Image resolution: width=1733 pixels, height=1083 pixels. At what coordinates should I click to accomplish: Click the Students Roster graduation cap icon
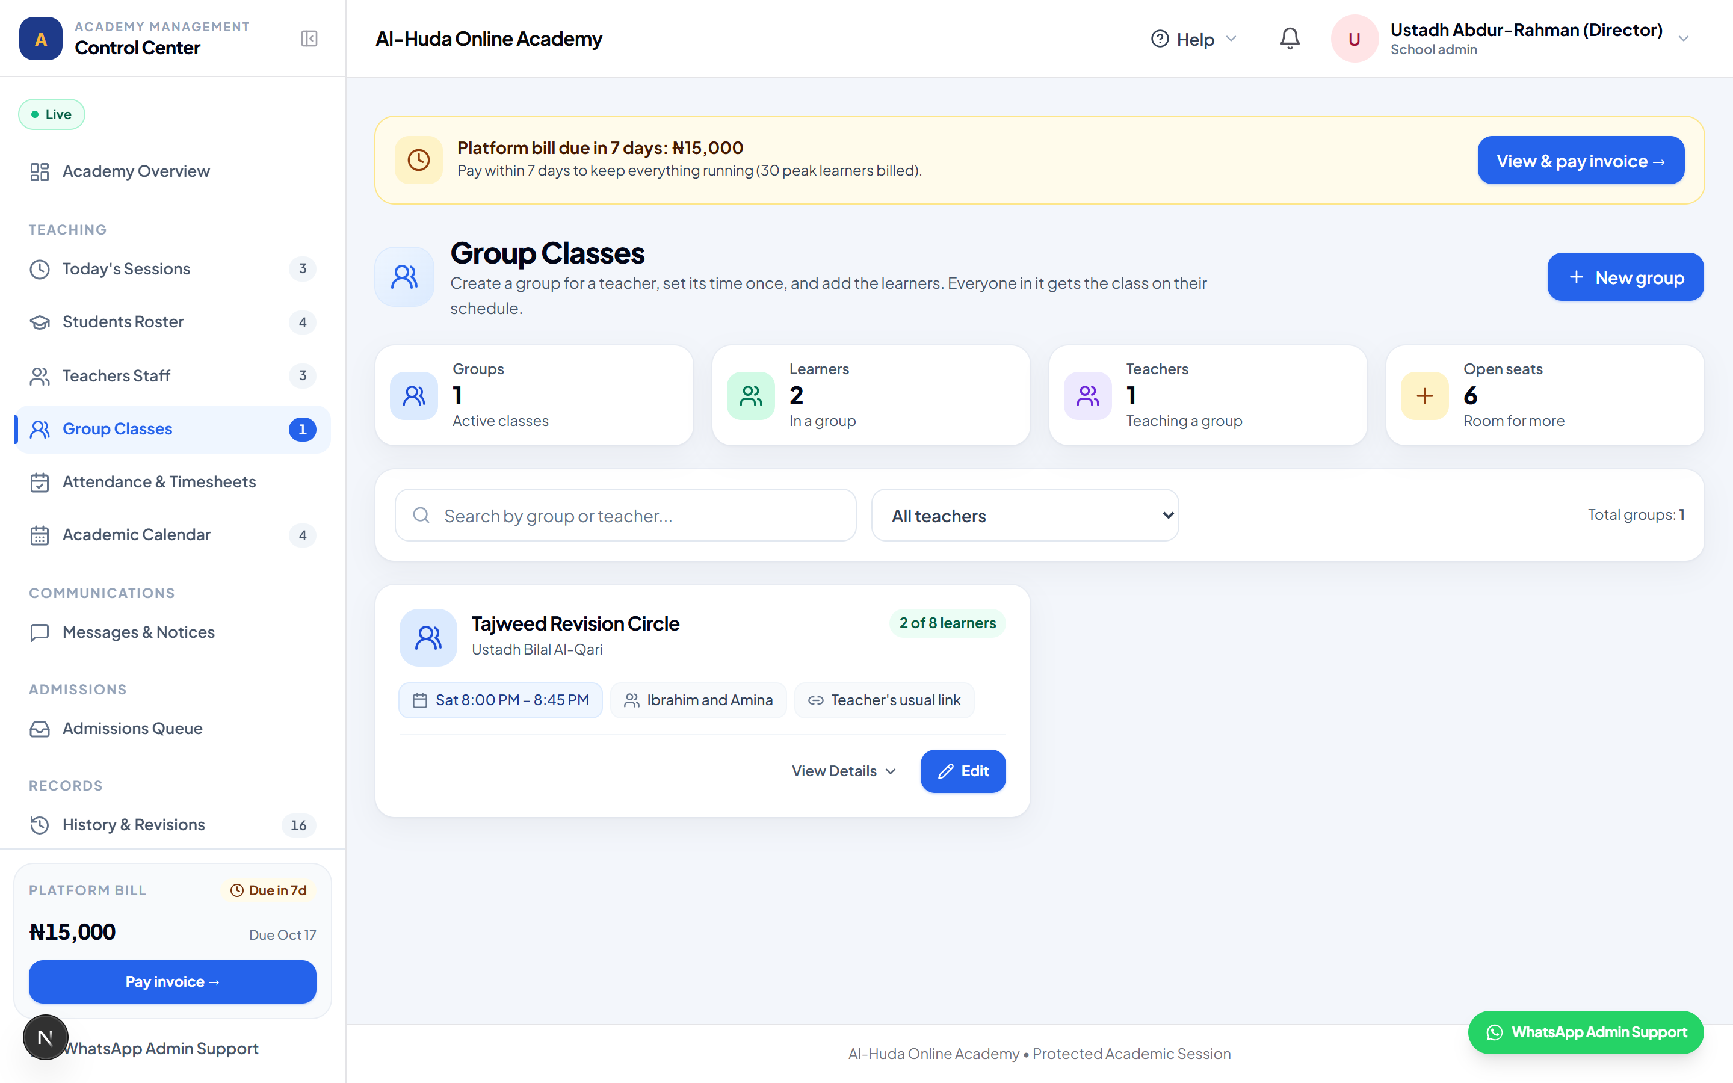tap(39, 322)
